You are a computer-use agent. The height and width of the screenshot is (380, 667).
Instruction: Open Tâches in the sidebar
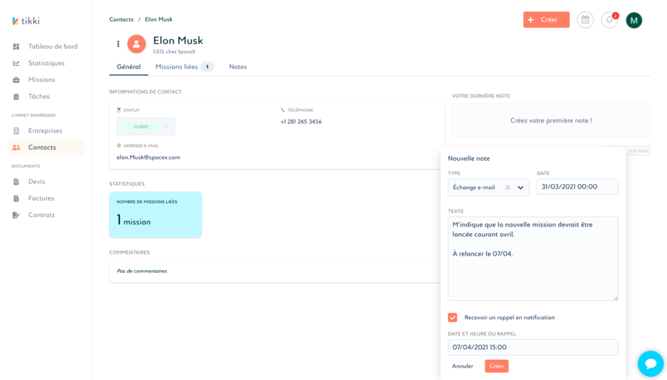tap(38, 96)
